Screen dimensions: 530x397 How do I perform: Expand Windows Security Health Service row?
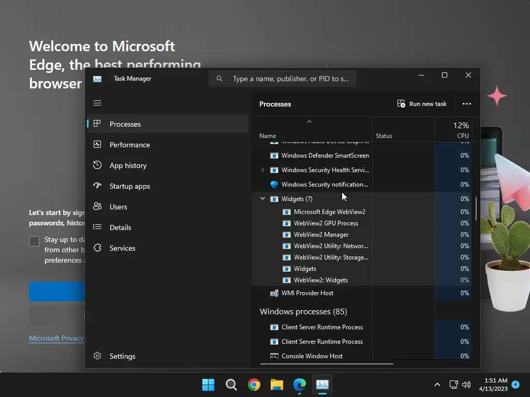(262, 170)
